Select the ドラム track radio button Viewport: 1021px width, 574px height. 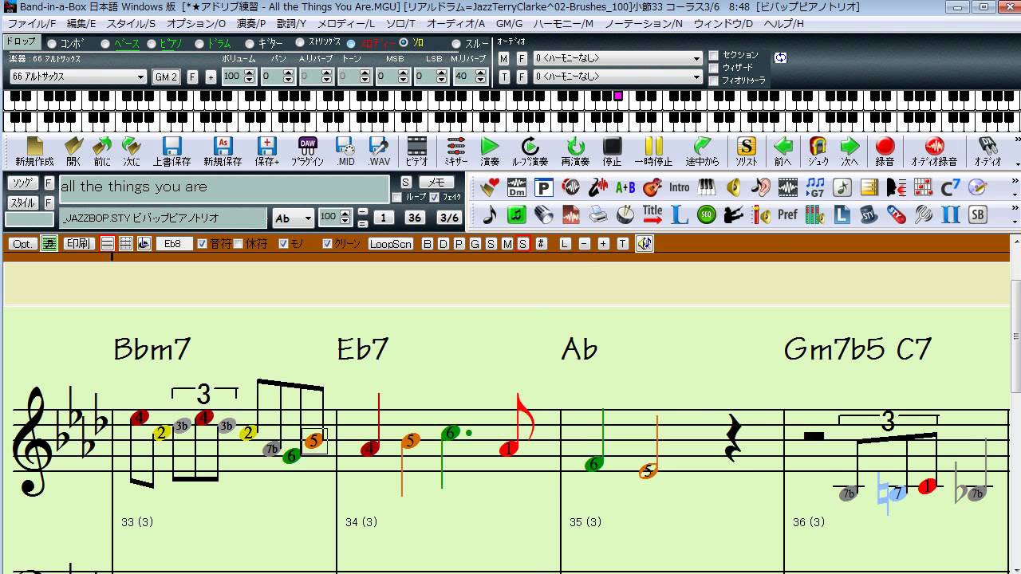click(199, 44)
